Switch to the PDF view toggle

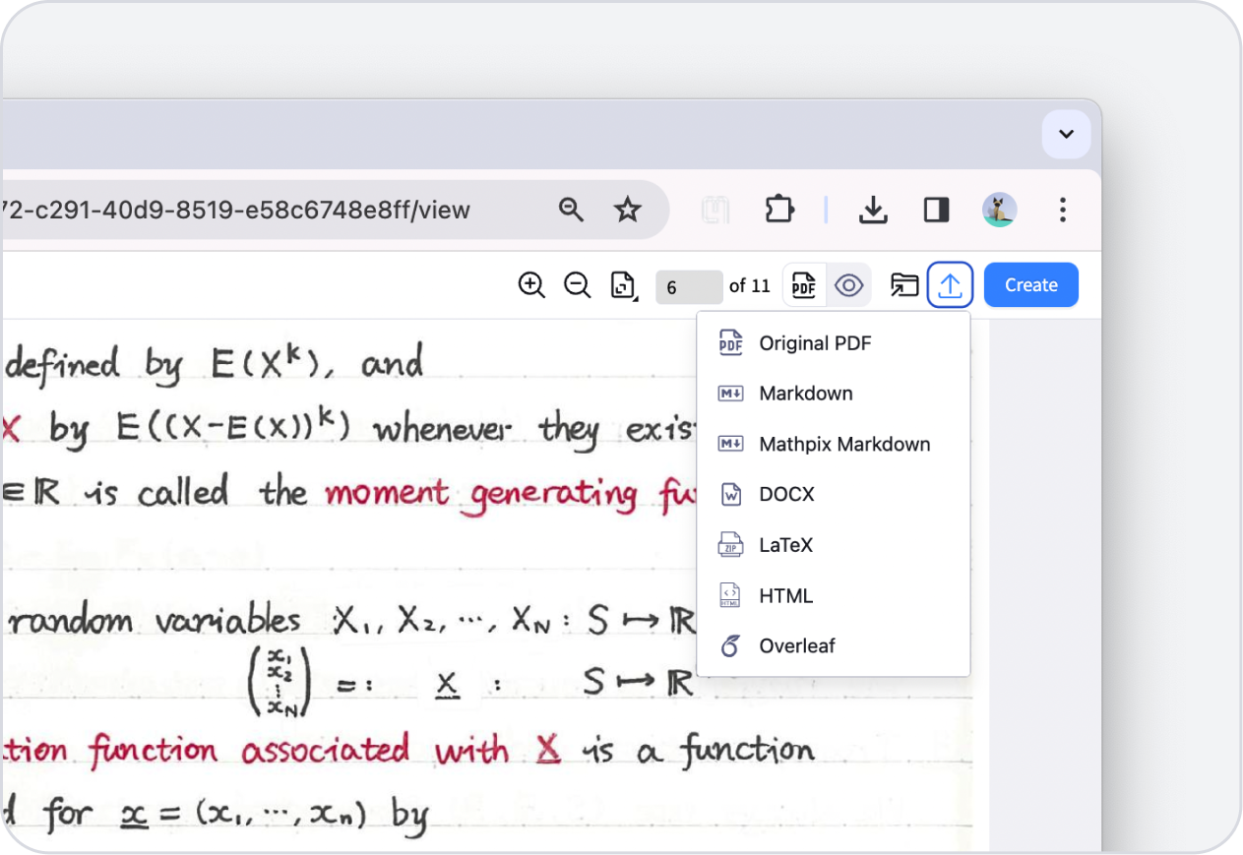click(804, 285)
